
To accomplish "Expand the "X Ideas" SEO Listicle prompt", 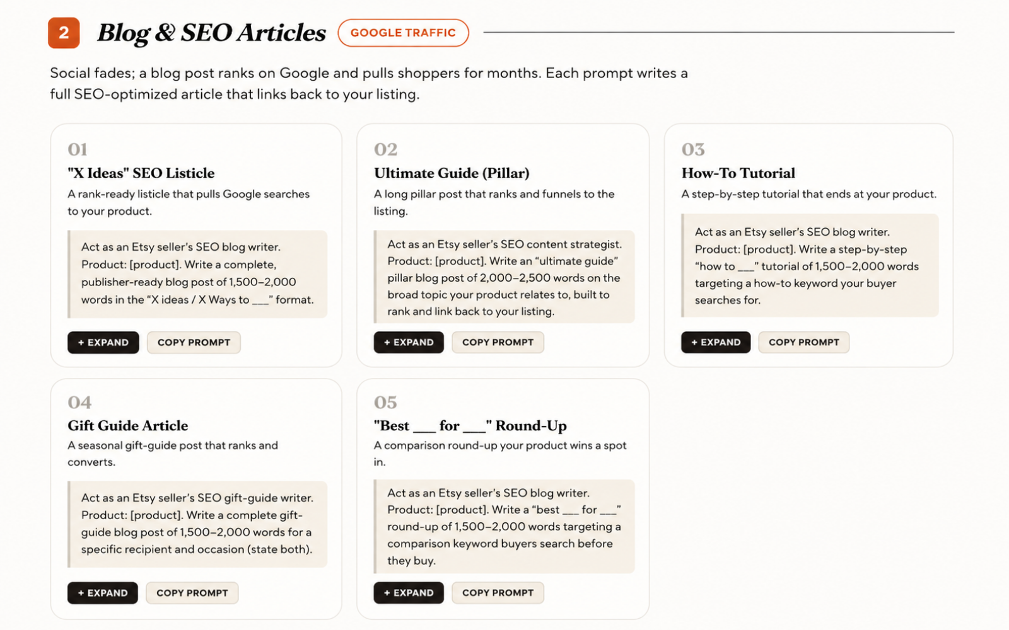I will (x=103, y=343).
